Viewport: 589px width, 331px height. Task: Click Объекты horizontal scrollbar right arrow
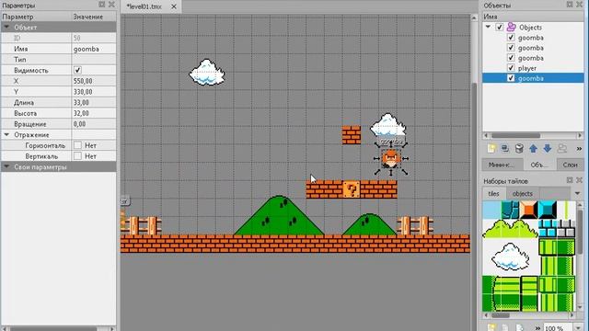580,135
